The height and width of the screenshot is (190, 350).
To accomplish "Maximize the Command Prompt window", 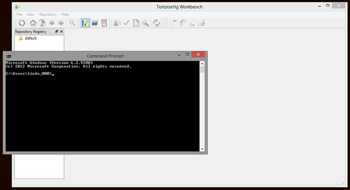I will (x=187, y=54).
